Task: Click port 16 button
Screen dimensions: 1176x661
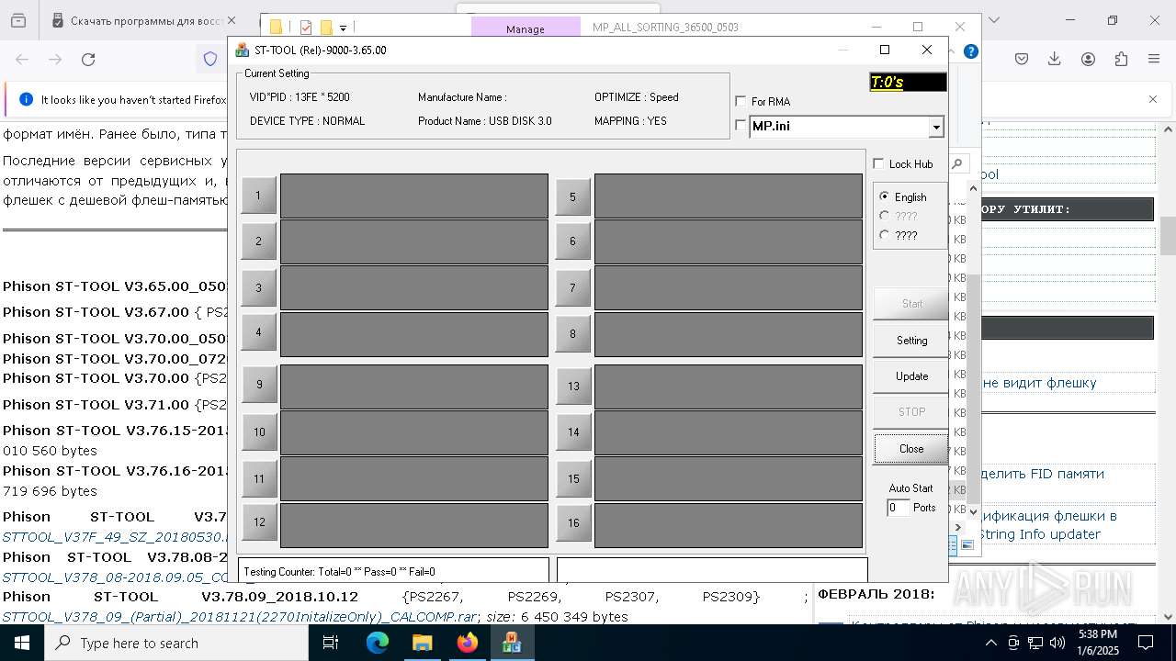Action: coord(573,522)
